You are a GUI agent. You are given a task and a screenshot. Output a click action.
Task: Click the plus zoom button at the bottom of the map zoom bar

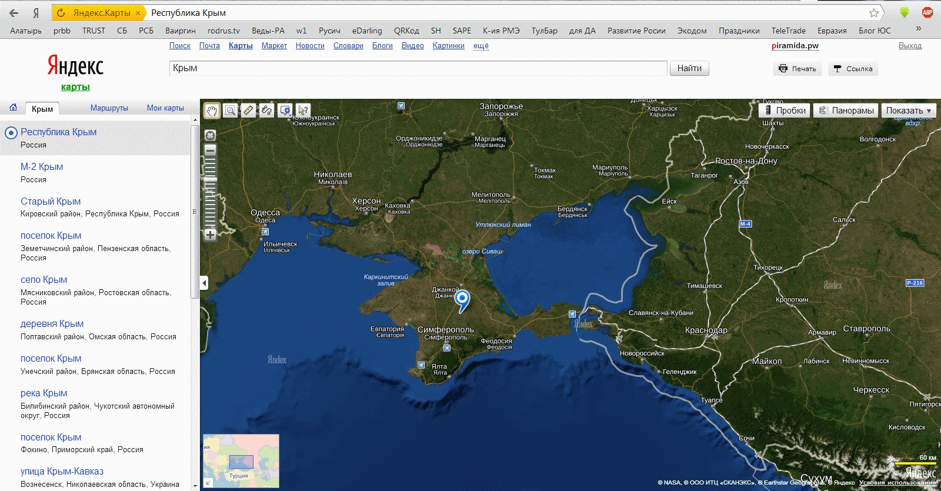(210, 235)
